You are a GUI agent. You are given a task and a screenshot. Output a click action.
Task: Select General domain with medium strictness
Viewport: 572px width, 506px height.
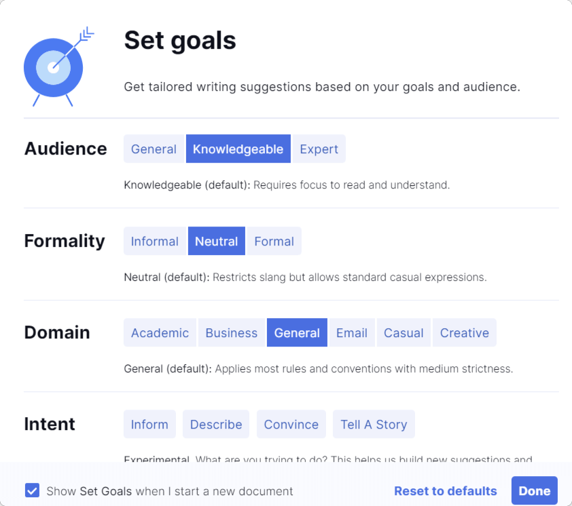pos(297,332)
